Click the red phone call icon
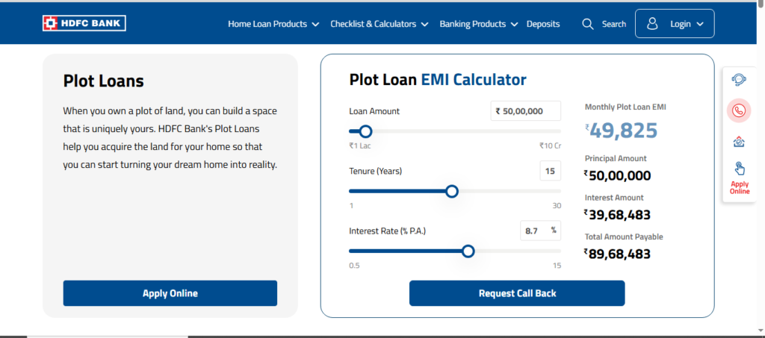The width and height of the screenshot is (765, 338). [x=739, y=110]
